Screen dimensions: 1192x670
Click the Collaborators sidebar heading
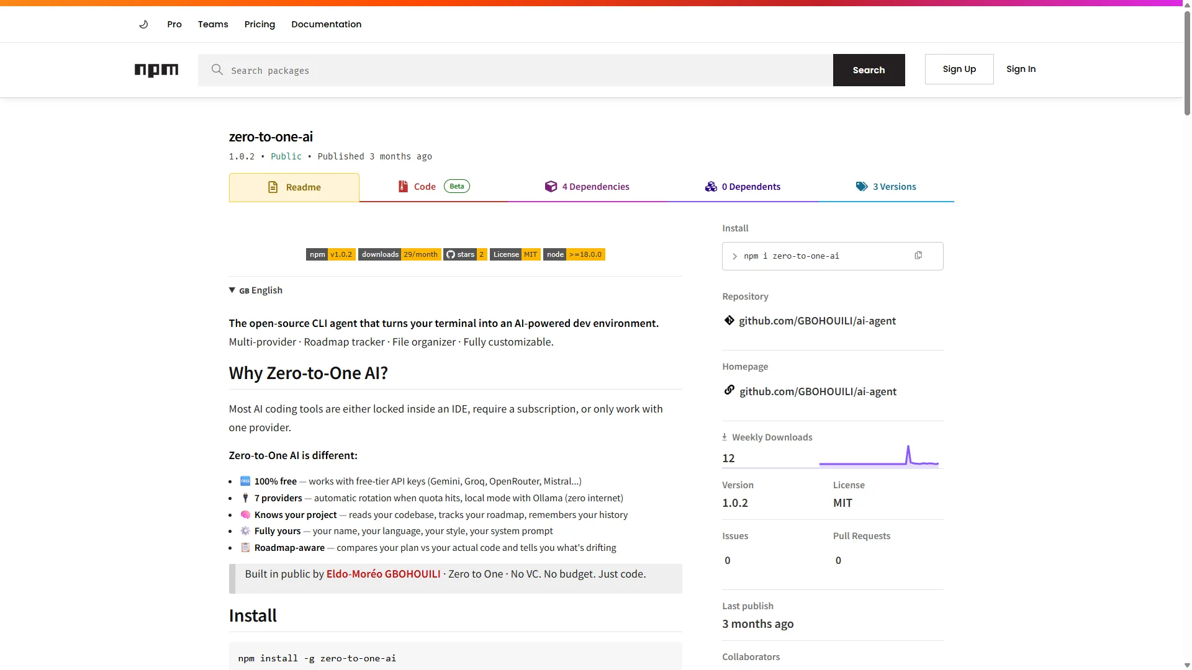click(x=751, y=656)
